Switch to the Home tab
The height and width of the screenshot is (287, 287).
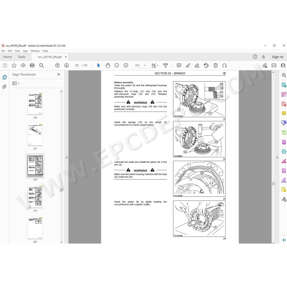(x=7, y=57)
